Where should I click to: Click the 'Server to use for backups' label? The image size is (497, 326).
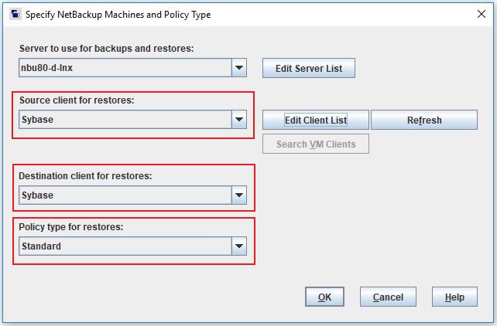coord(106,49)
